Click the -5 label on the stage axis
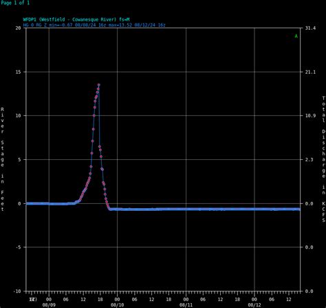This screenshot has width=326, height=308. click(18, 247)
